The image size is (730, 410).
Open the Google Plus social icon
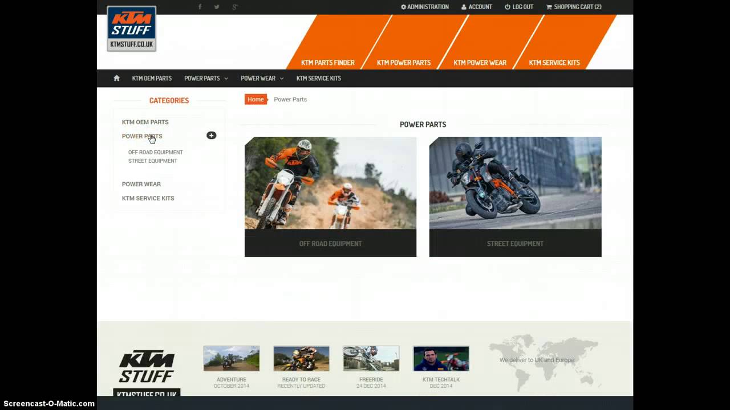(235, 7)
